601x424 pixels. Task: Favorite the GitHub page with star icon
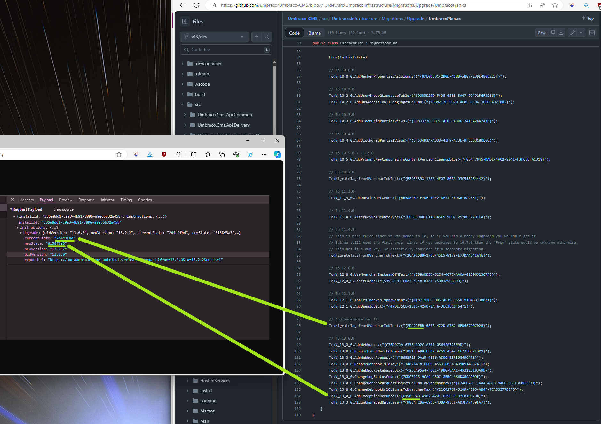555,5
